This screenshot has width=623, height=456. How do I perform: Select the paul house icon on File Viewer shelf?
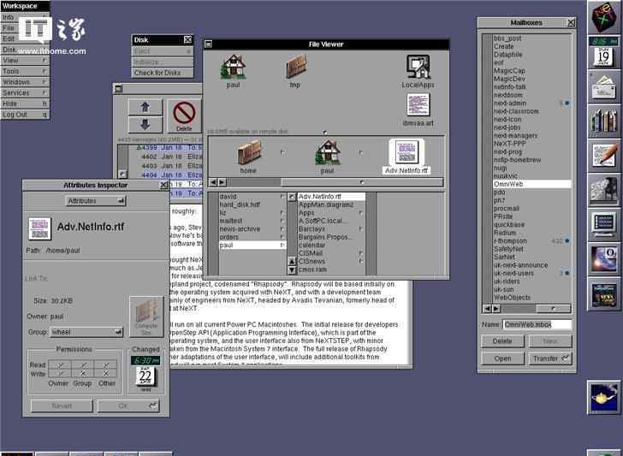click(x=234, y=67)
